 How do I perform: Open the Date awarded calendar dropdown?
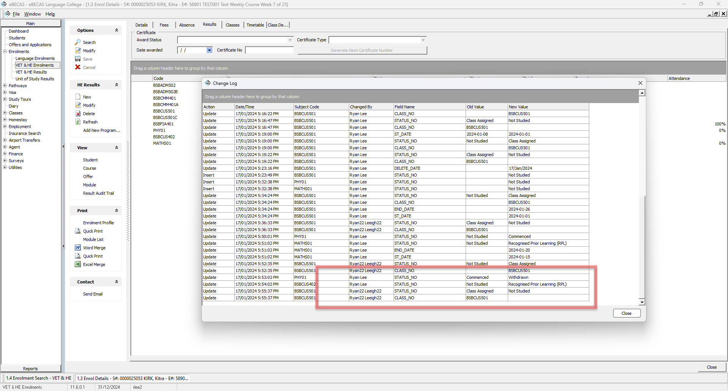(x=209, y=50)
